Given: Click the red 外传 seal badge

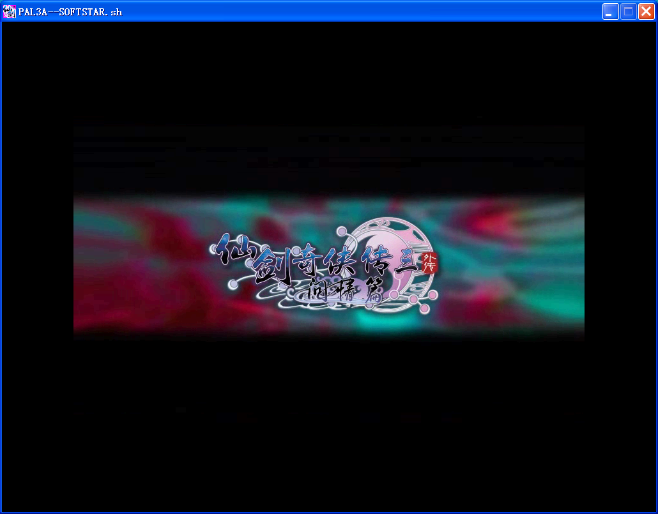Looking at the screenshot, I should (430, 262).
